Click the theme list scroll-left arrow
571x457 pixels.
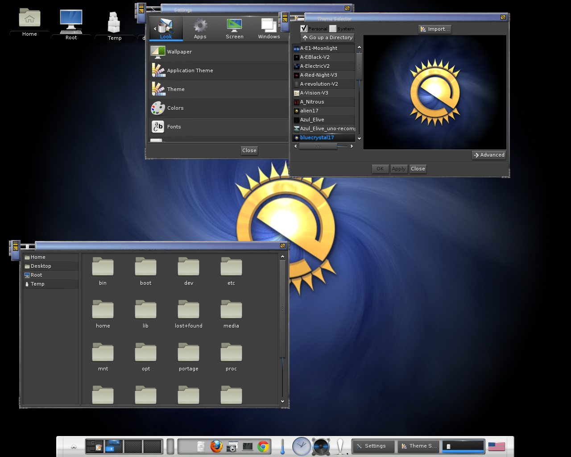[x=295, y=146]
